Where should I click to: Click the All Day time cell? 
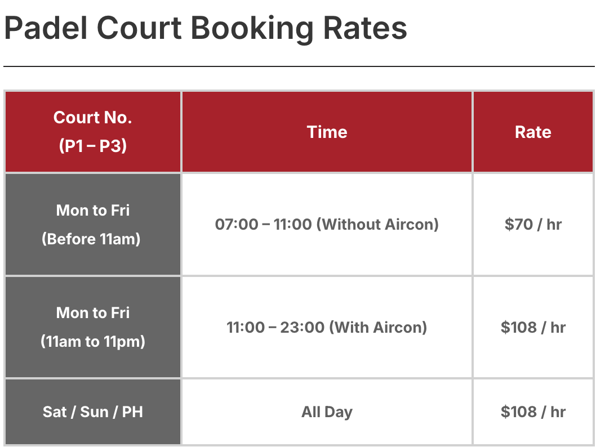tap(327, 412)
